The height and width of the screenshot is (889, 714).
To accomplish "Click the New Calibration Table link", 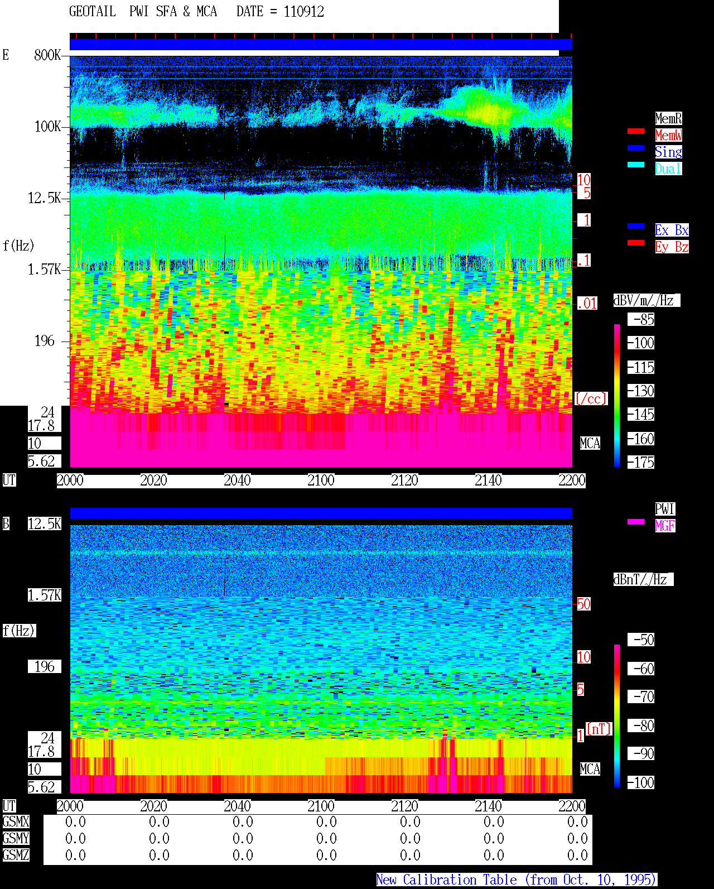I will click(517, 880).
